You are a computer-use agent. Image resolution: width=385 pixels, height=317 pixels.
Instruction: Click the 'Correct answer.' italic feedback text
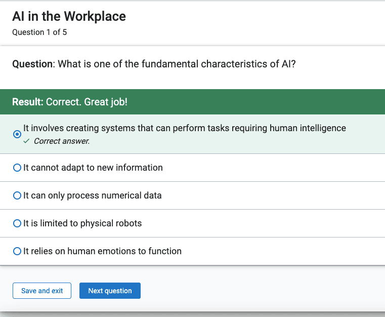(x=62, y=141)
